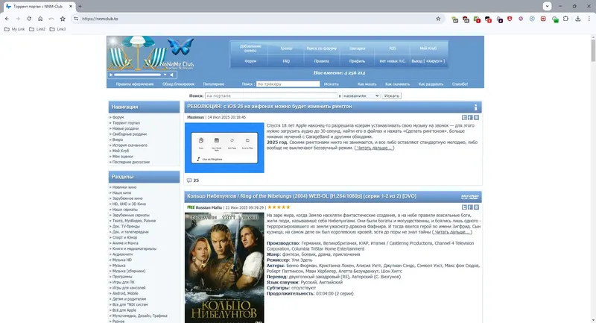Open 'Форум' in the header menu
Image resolution: width=596 pixels, height=323 pixels.
(x=250, y=61)
